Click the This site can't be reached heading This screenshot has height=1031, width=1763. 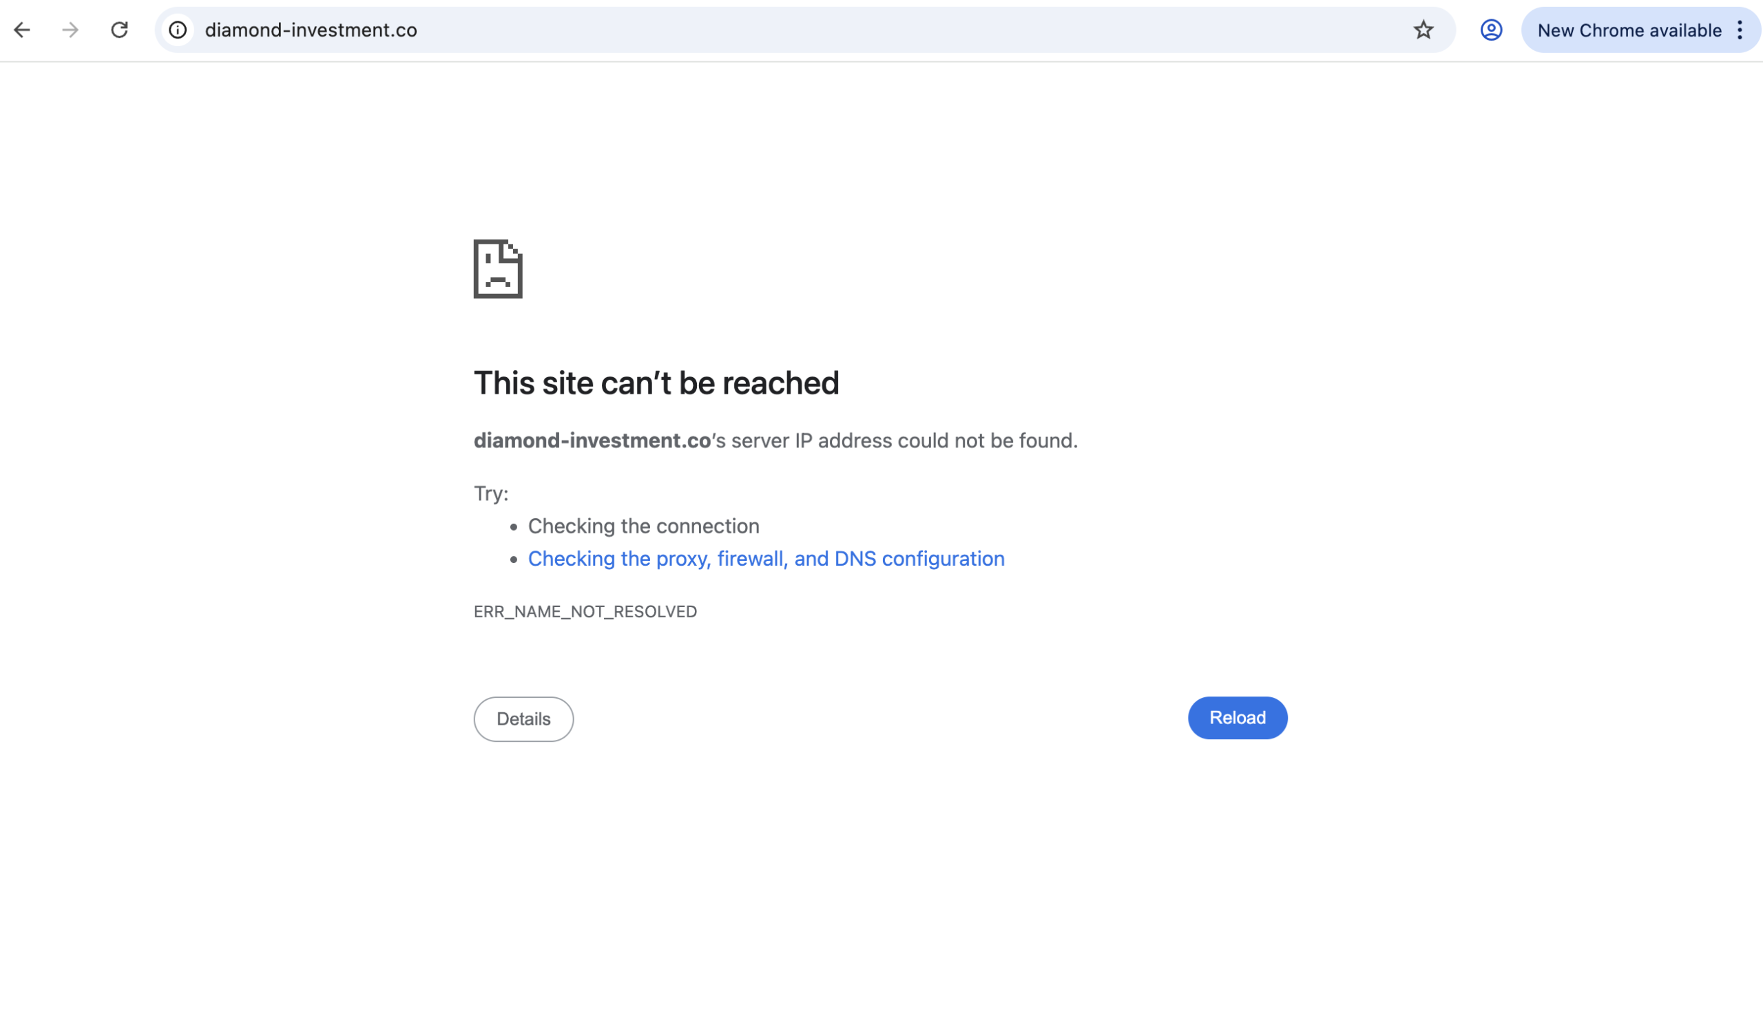[656, 382]
